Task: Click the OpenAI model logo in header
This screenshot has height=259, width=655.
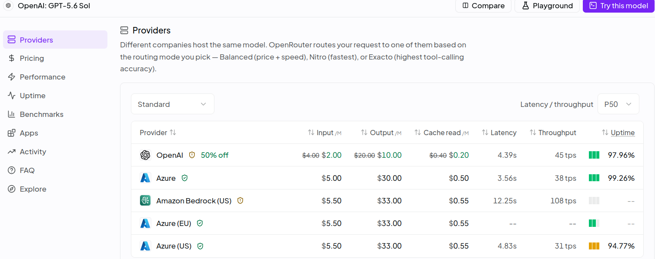Action: pyautogui.click(x=8, y=6)
